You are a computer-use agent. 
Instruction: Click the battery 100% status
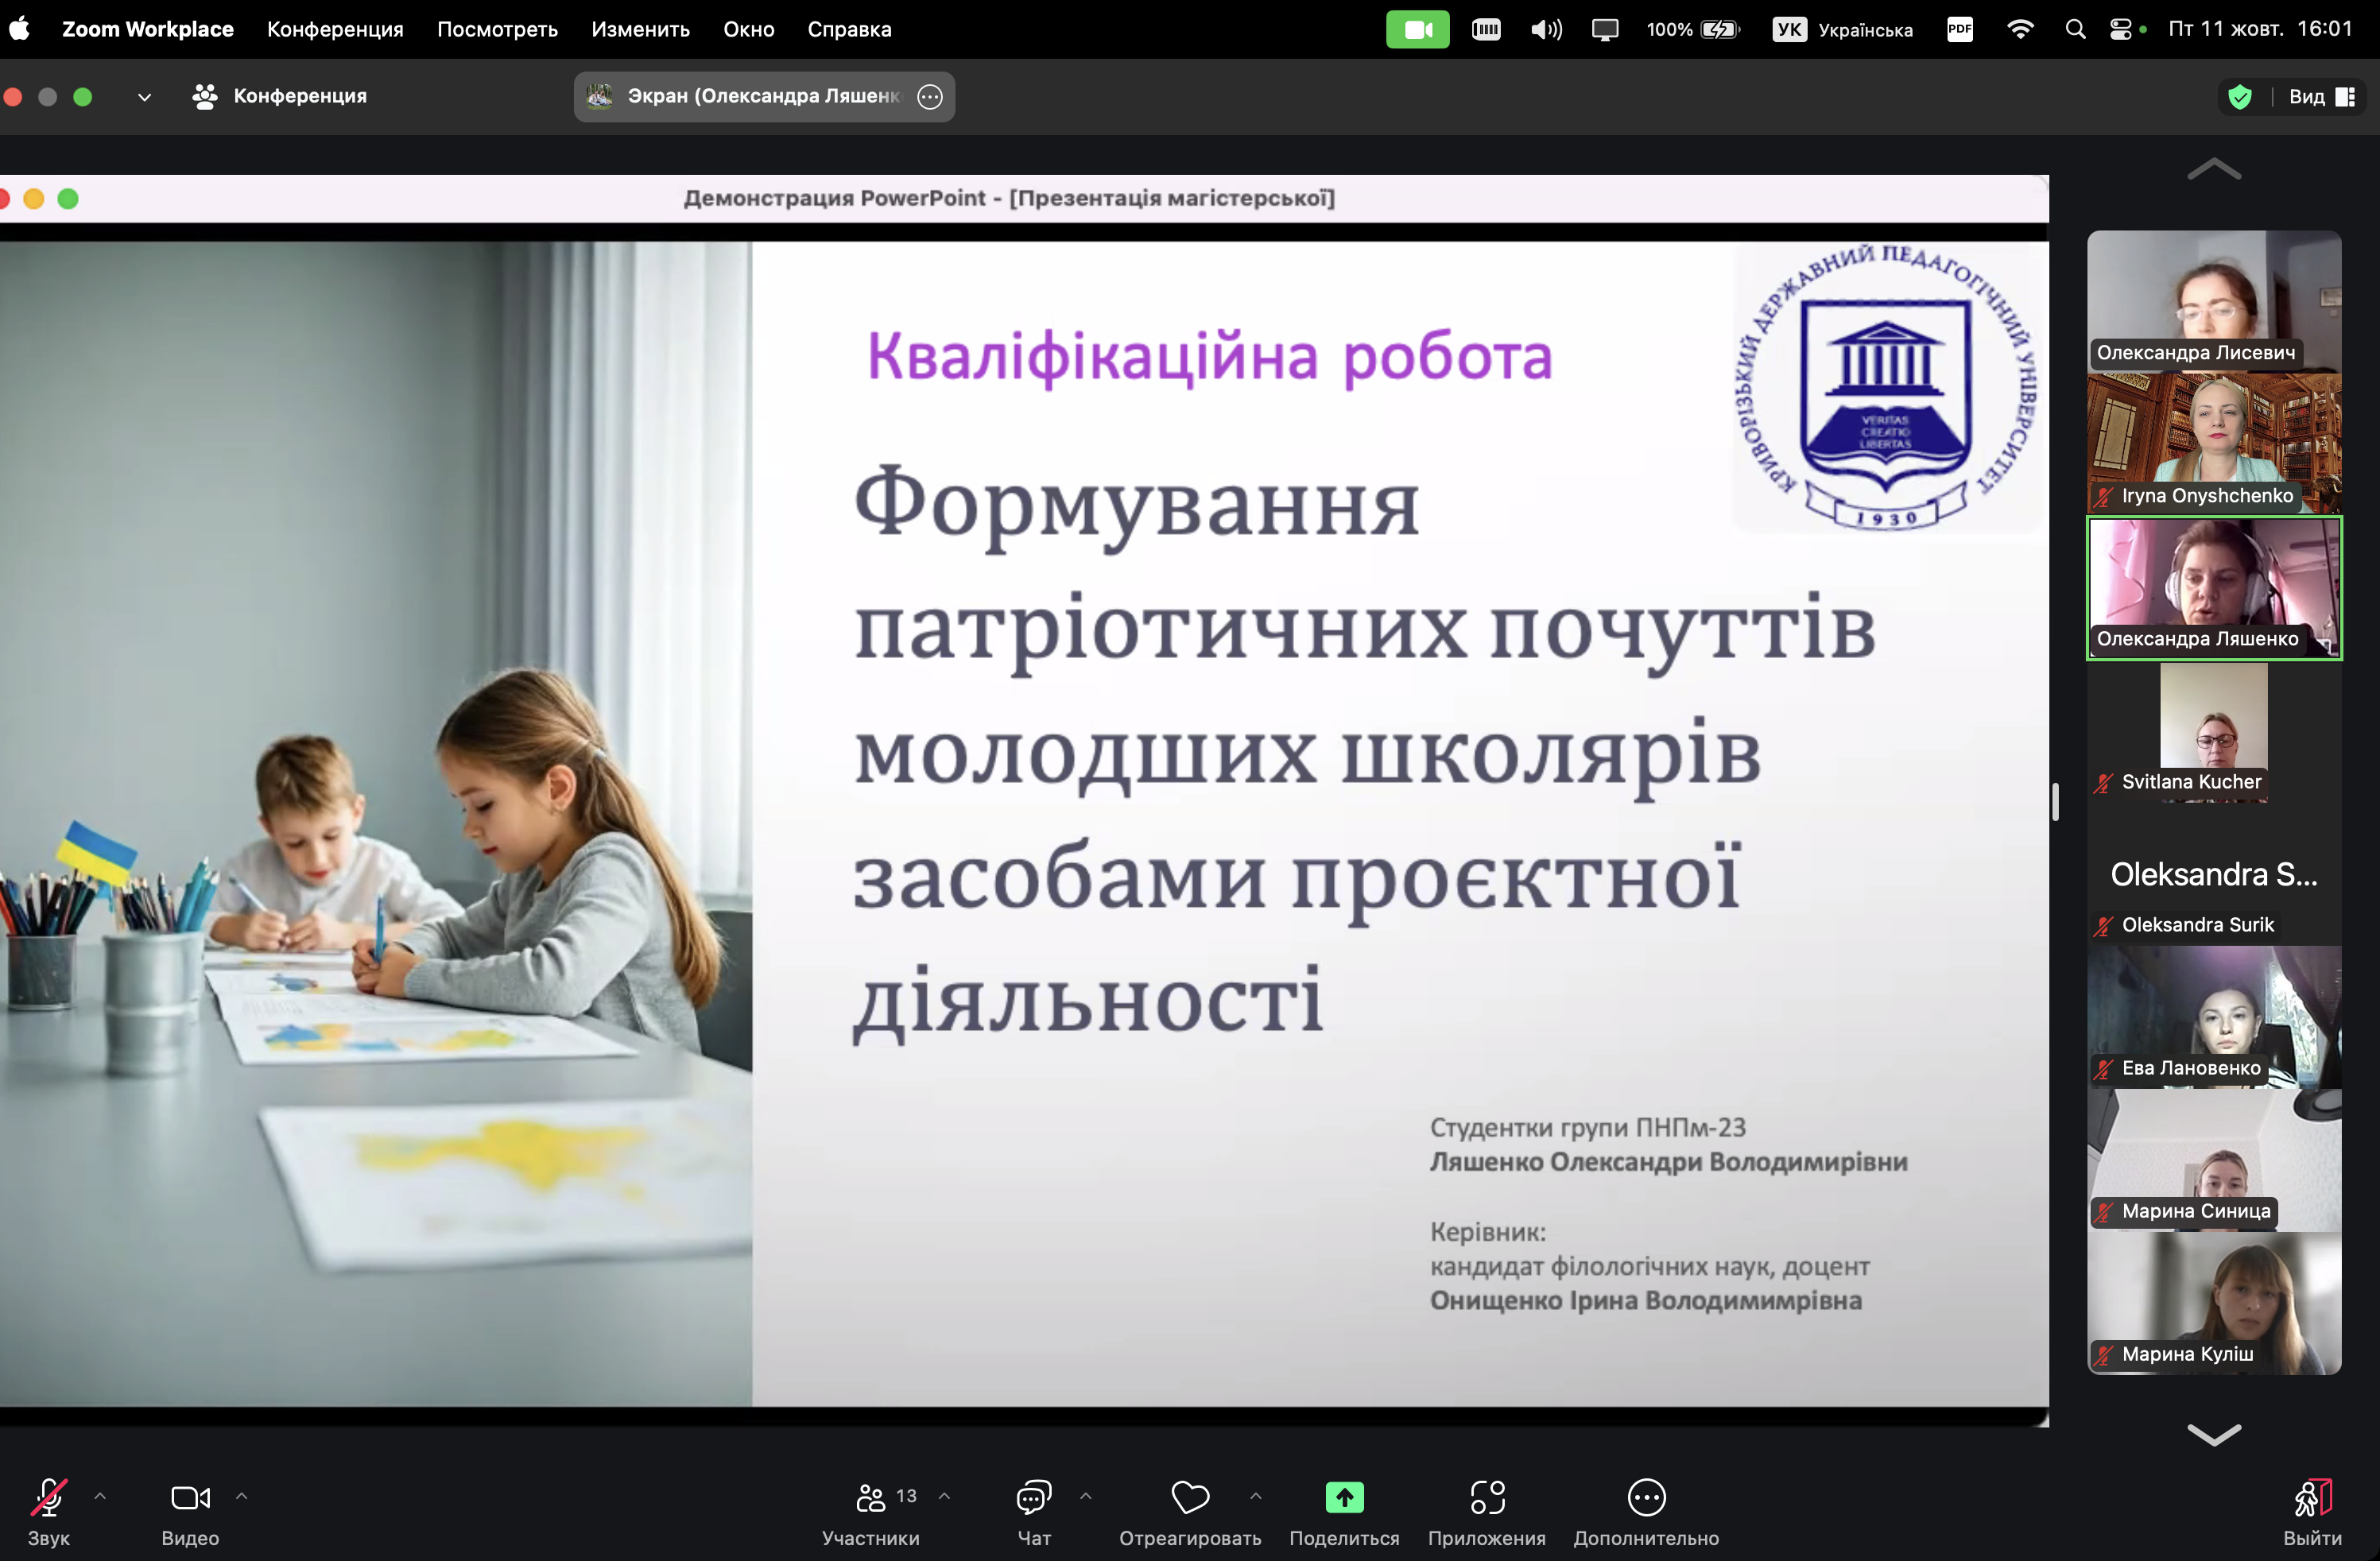pyautogui.click(x=1693, y=29)
